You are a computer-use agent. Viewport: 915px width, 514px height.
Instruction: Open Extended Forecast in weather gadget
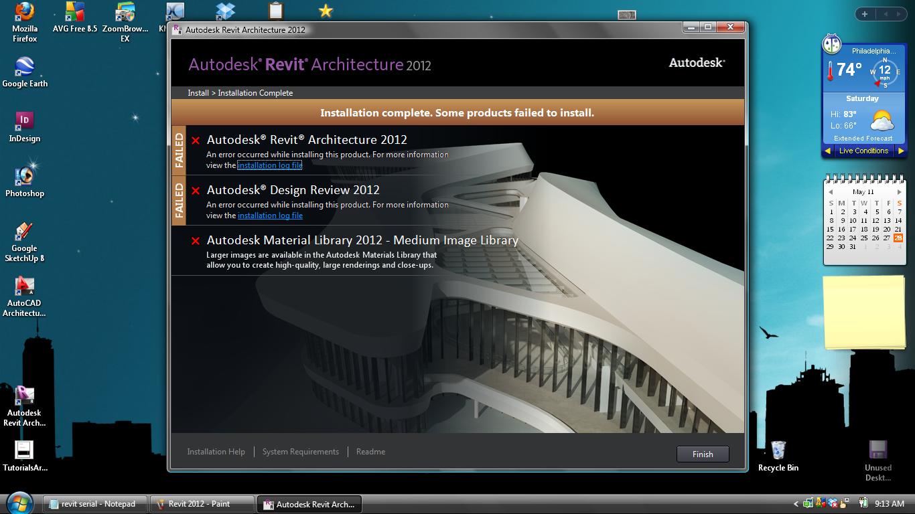863,139
